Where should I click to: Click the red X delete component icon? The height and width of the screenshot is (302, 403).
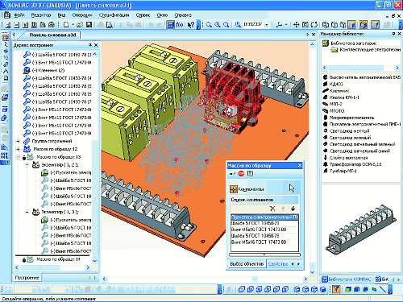point(272,209)
